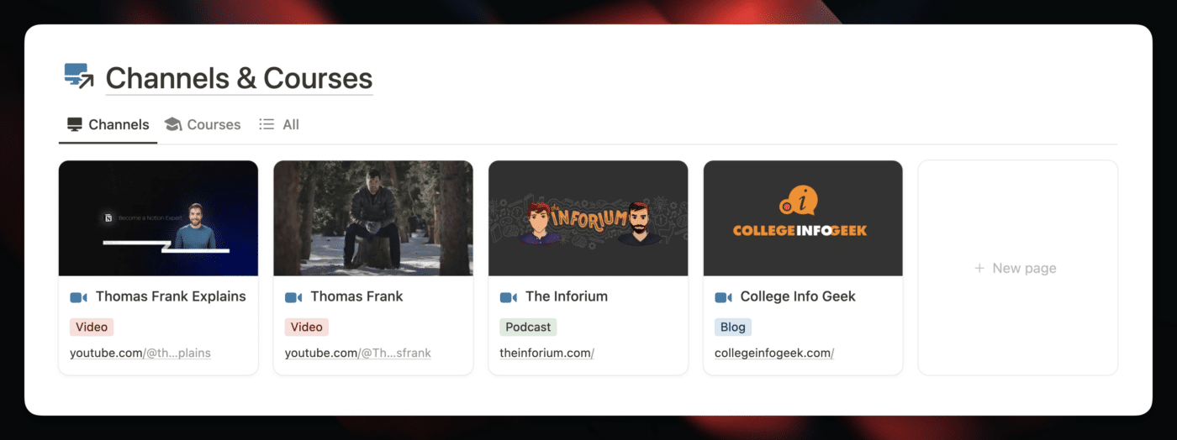This screenshot has height=440, width=1177.
Task: Open the Channels view tab
Action: click(118, 124)
